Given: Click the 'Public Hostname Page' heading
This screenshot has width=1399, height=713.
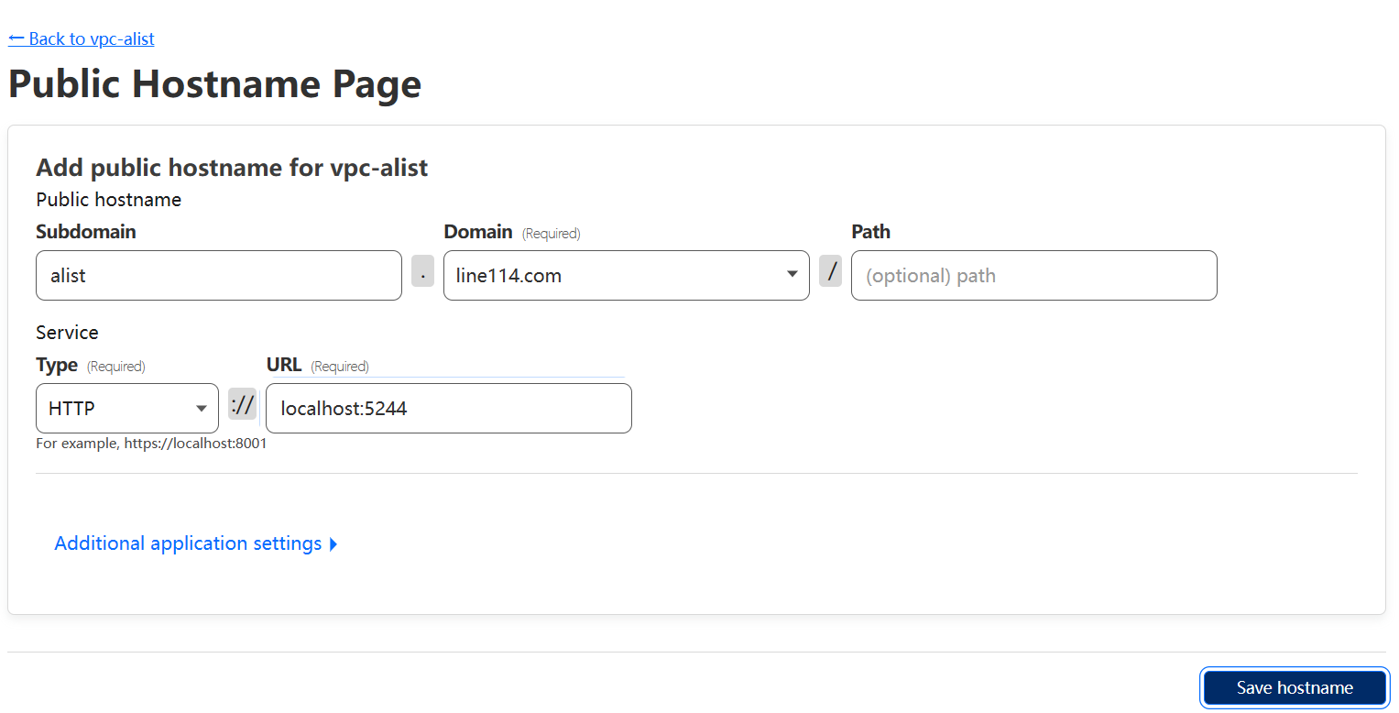Looking at the screenshot, I should (215, 83).
